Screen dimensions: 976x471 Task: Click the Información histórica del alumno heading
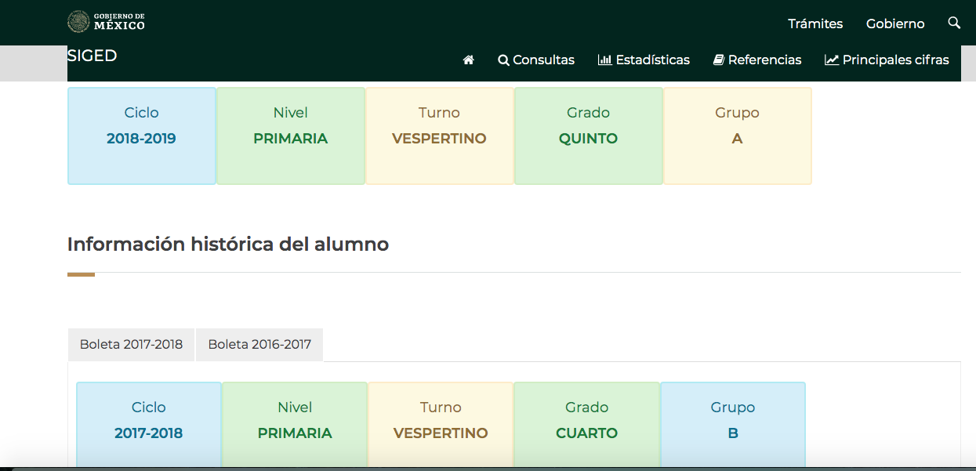click(x=228, y=244)
